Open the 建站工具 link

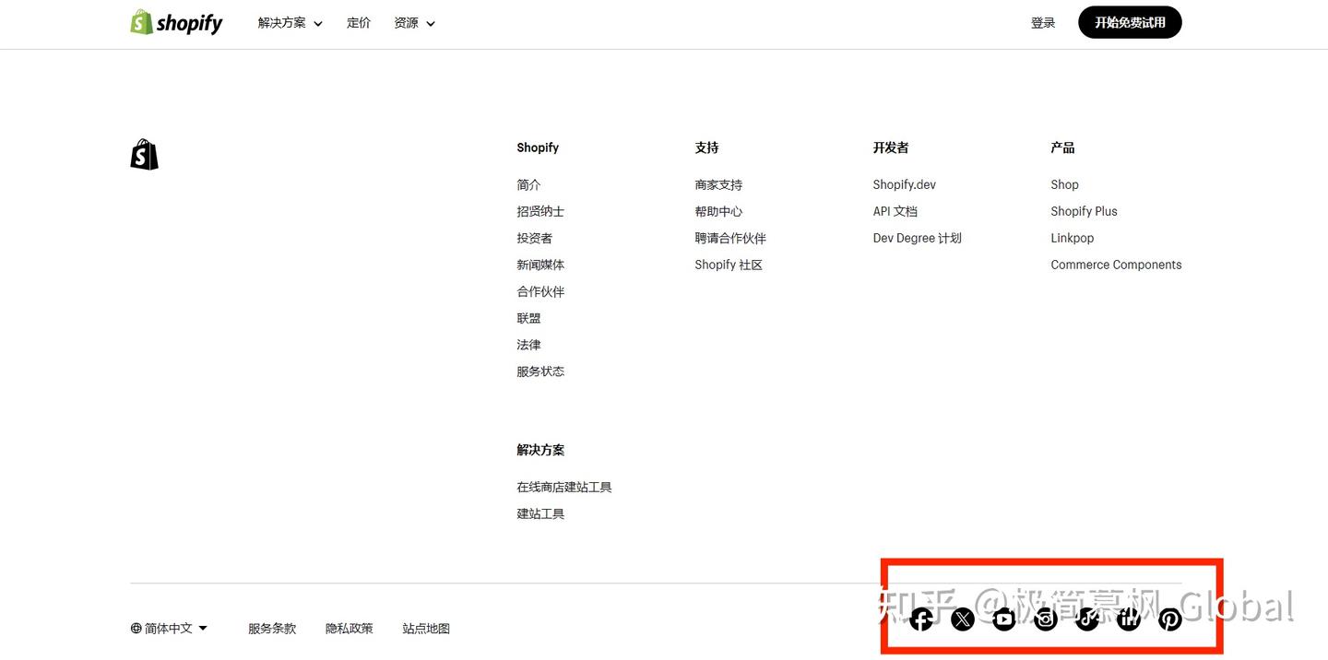click(540, 514)
